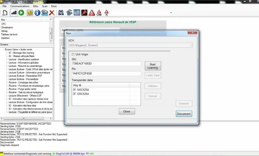
Task: Open the Misc menu
Action: [x=36, y=6]
